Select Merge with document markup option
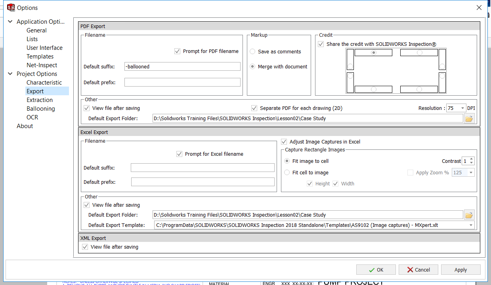Viewport: 491px width, 285px height. click(x=252, y=66)
